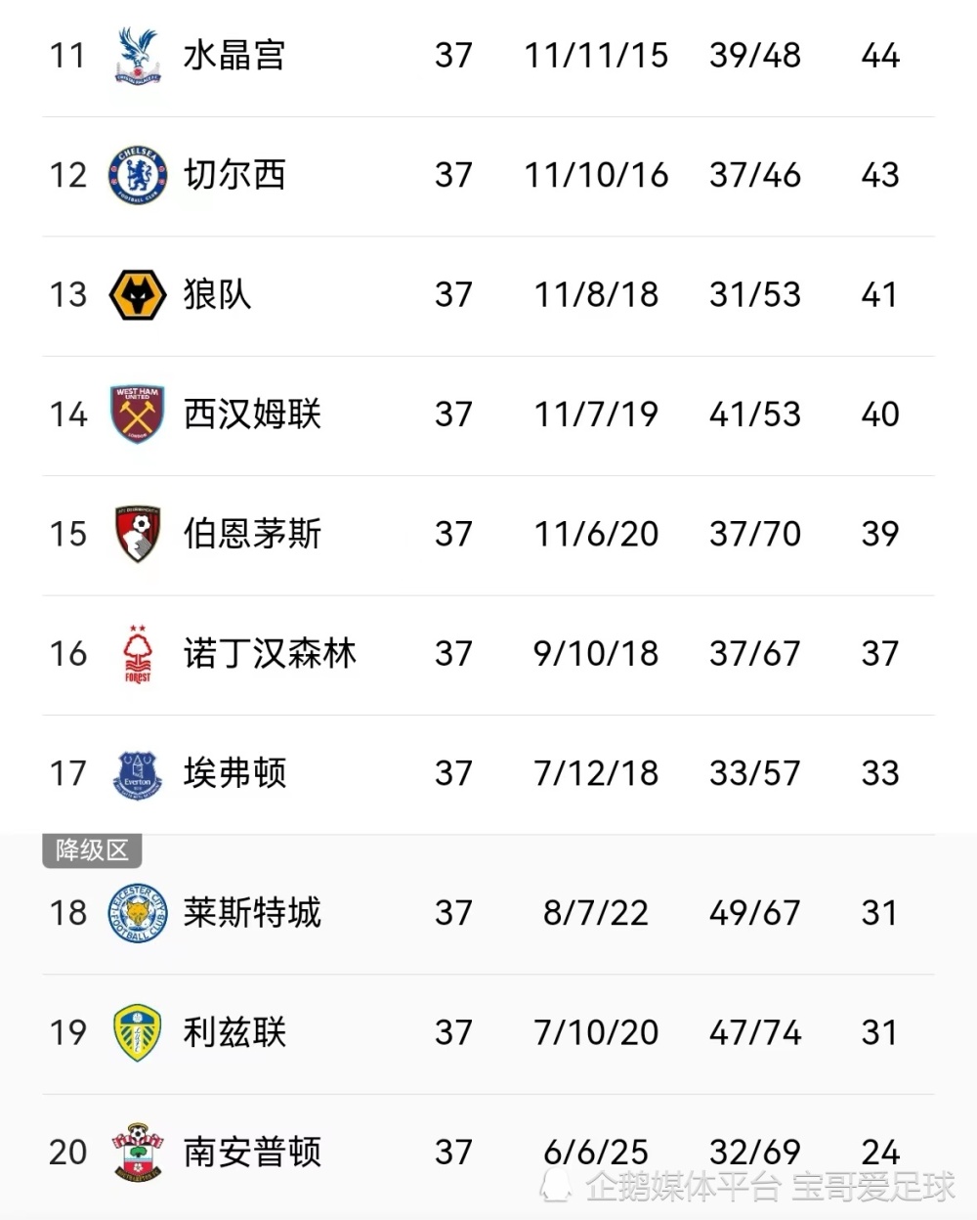Screen dimensions: 977x1220
Task: Click the Crystal Palace club crest
Action: pyautogui.click(x=138, y=55)
